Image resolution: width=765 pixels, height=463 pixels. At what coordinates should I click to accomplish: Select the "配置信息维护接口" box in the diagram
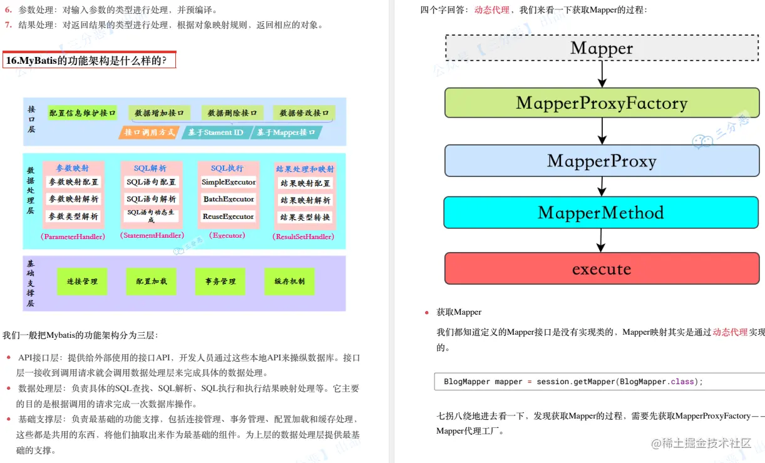pos(83,113)
